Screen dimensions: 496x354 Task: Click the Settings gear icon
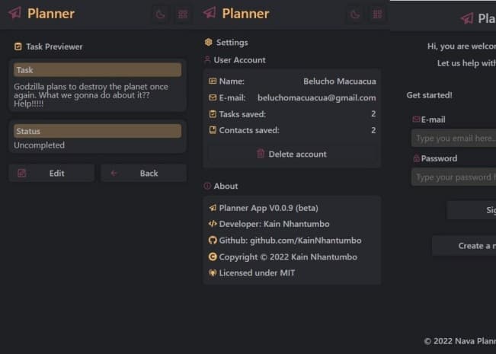click(209, 42)
